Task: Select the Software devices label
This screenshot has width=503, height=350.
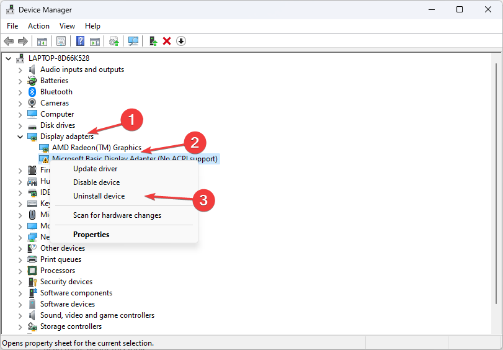Action: tap(68, 304)
